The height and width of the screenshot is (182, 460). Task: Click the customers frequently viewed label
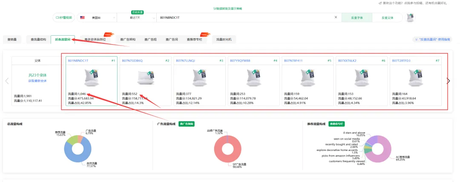pos(347,161)
